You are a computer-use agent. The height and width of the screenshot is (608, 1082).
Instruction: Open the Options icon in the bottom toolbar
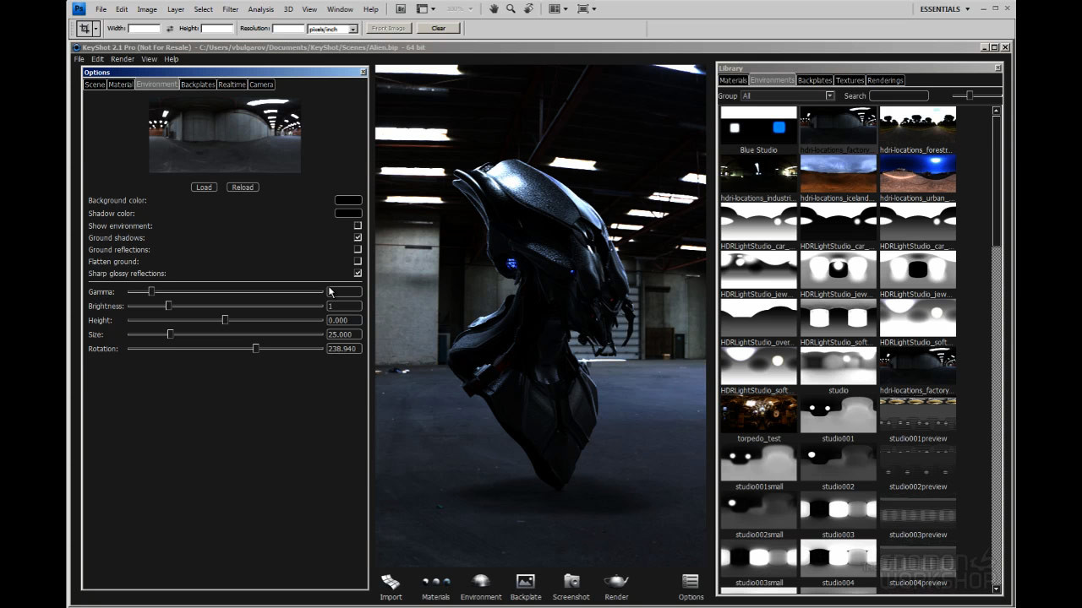point(691,581)
